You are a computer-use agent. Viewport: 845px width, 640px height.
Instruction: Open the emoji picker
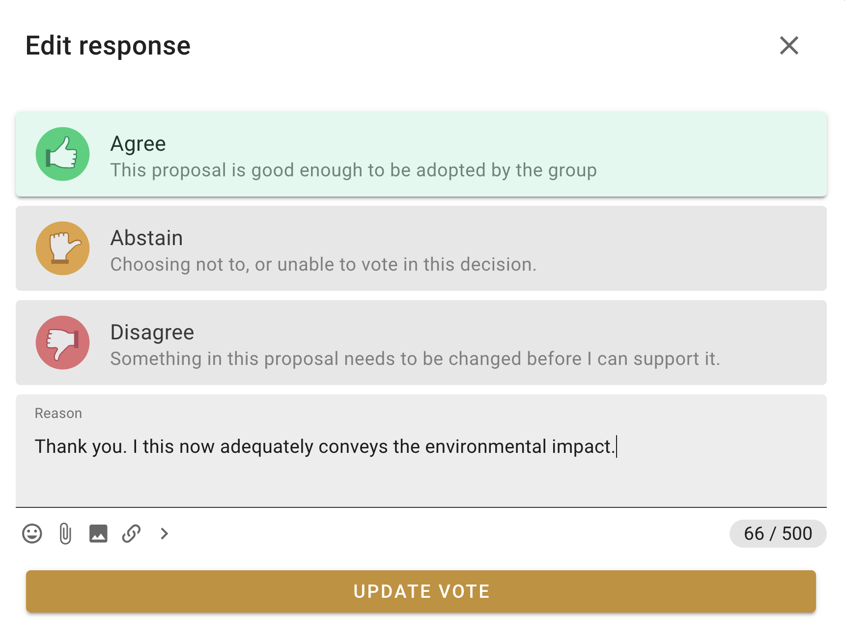32,533
